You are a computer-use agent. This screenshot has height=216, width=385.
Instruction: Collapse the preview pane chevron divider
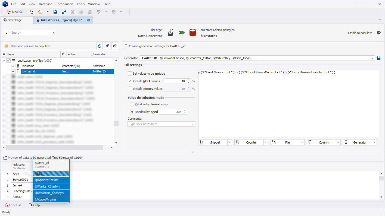pyautogui.click(x=192, y=152)
